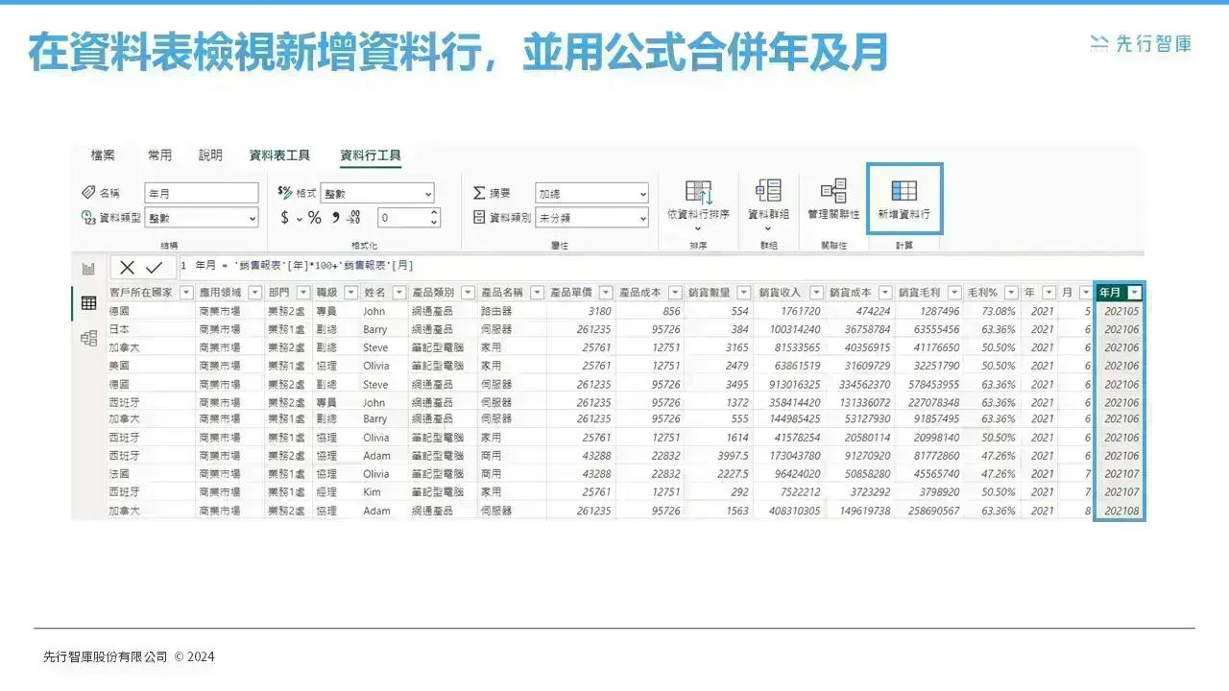Commit the formula with the checkmark
Screen dimensions: 1229x691
coord(154,268)
